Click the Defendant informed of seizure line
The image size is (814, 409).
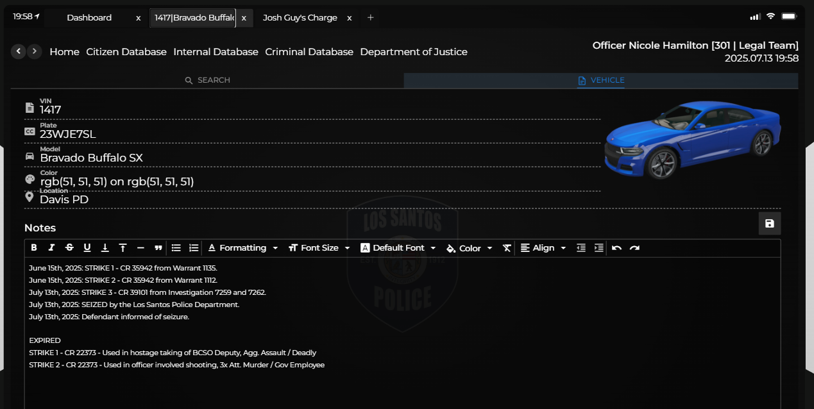point(109,317)
